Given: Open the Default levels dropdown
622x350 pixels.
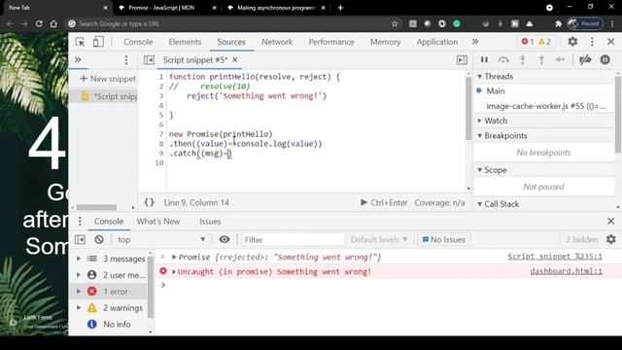Looking at the screenshot, I should [379, 240].
